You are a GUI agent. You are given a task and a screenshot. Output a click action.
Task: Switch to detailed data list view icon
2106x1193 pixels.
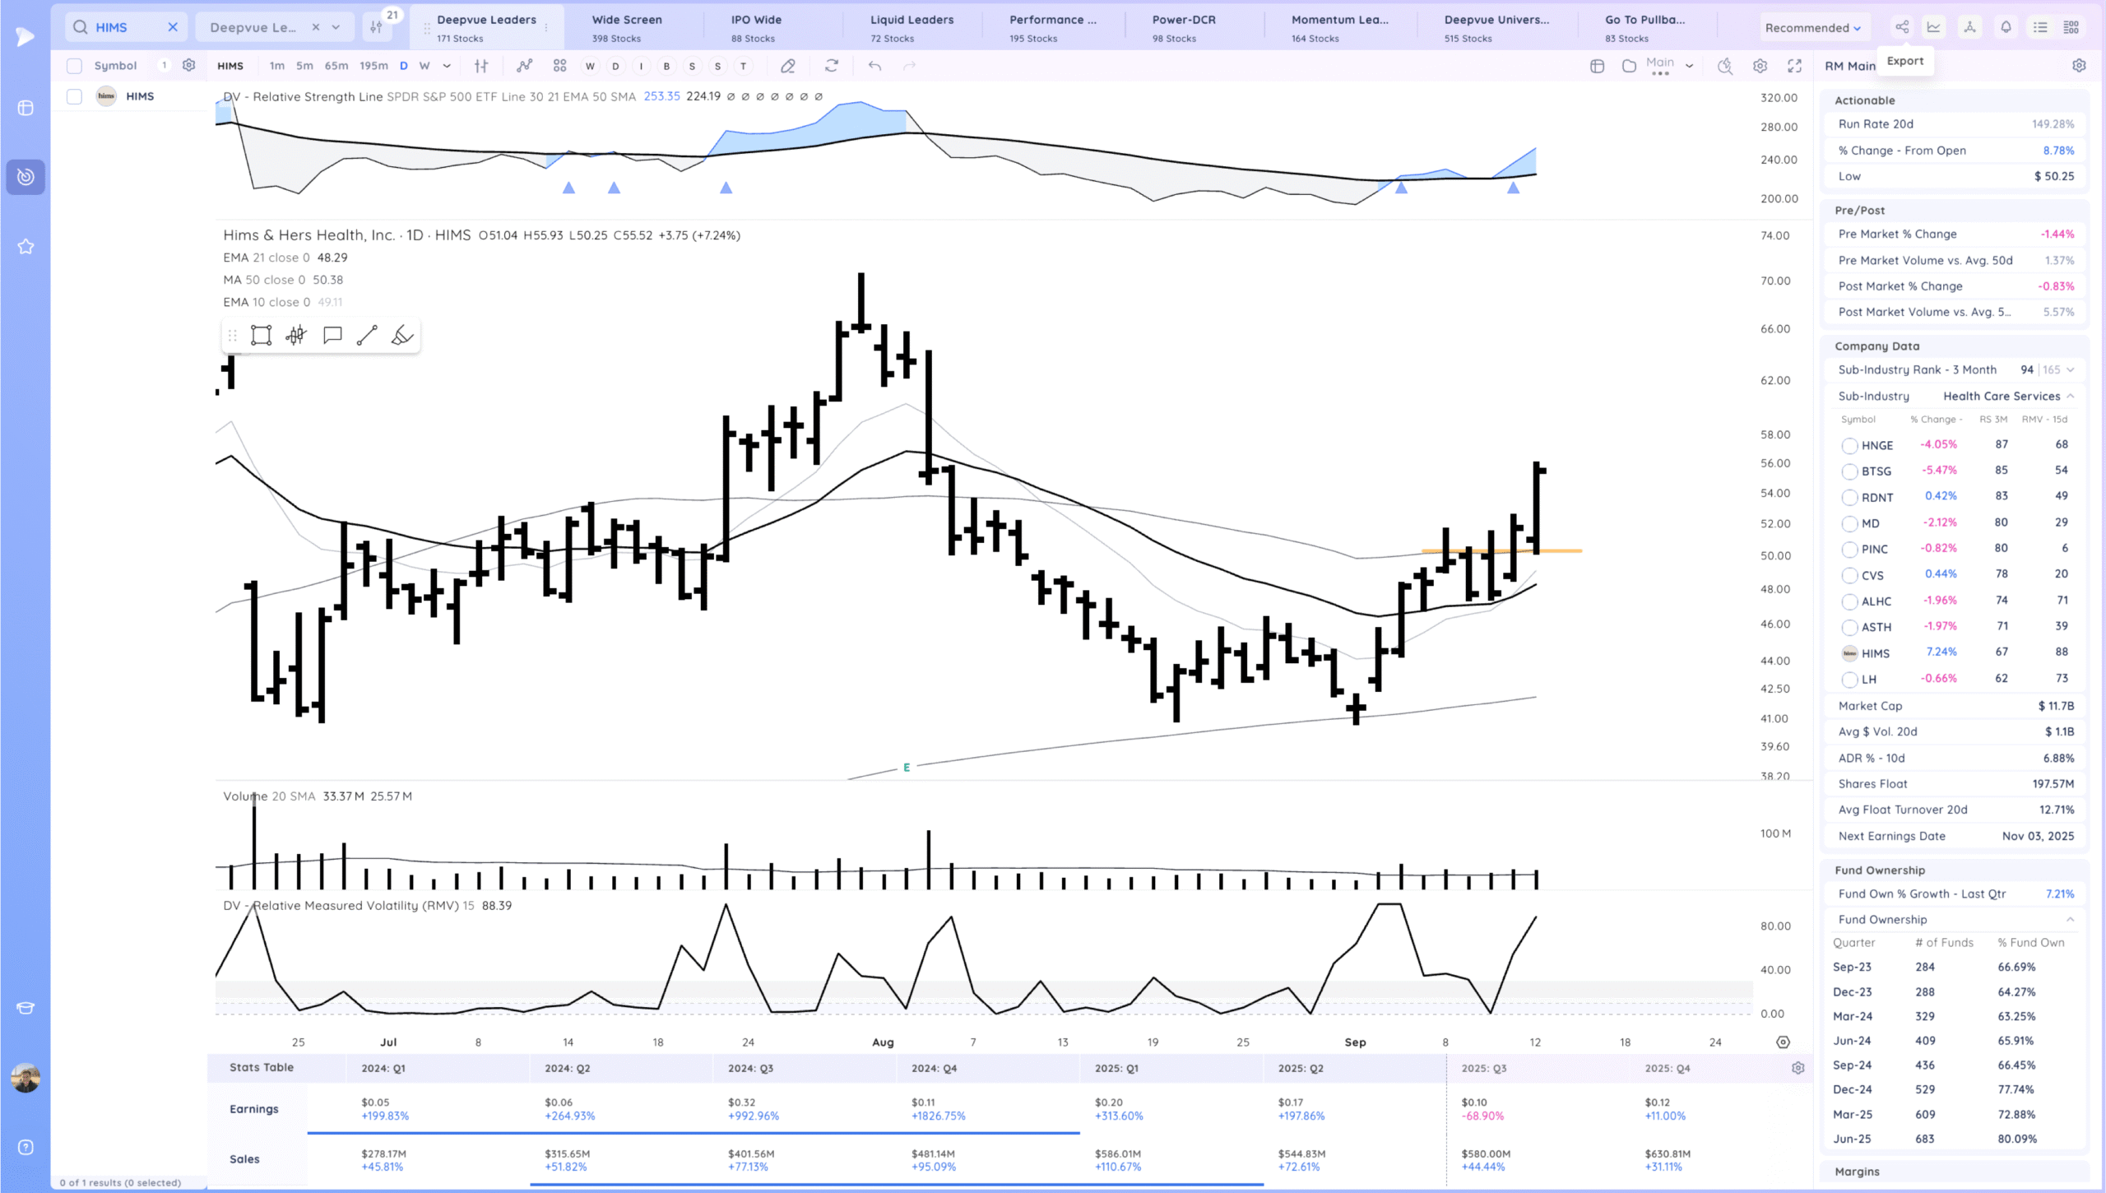pos(2071,27)
